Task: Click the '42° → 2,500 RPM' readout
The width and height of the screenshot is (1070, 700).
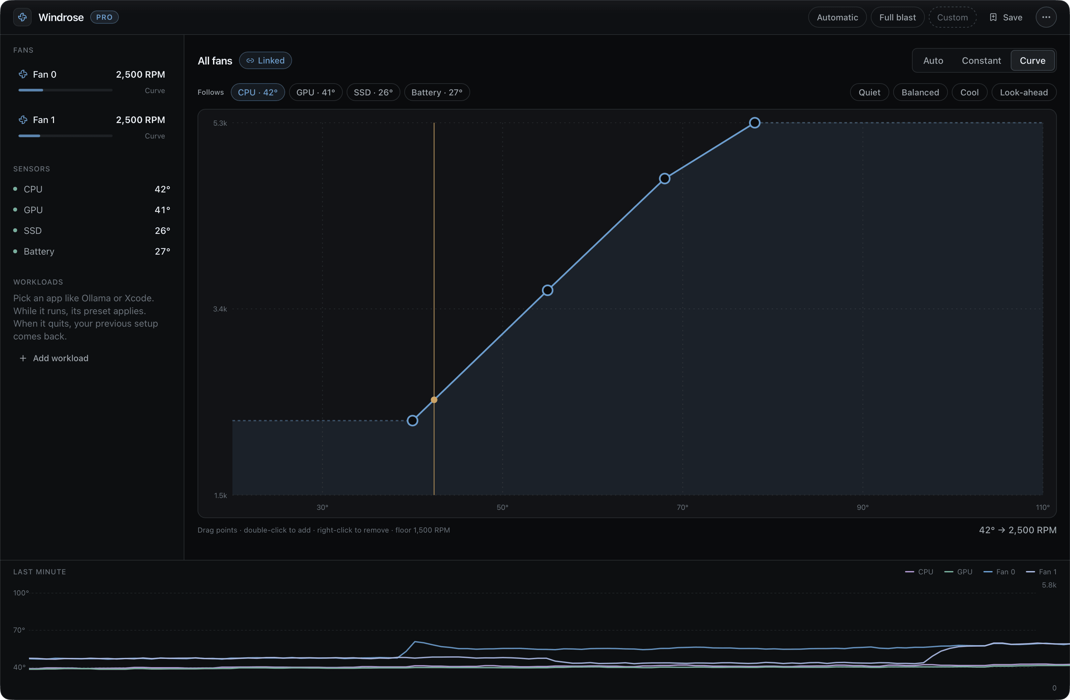Action: click(x=1017, y=530)
